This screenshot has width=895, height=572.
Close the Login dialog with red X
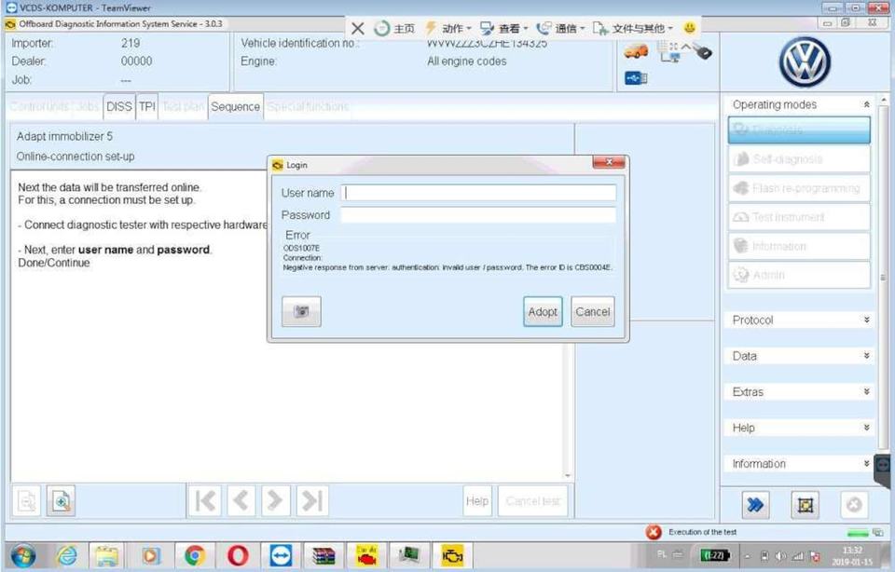coord(609,162)
